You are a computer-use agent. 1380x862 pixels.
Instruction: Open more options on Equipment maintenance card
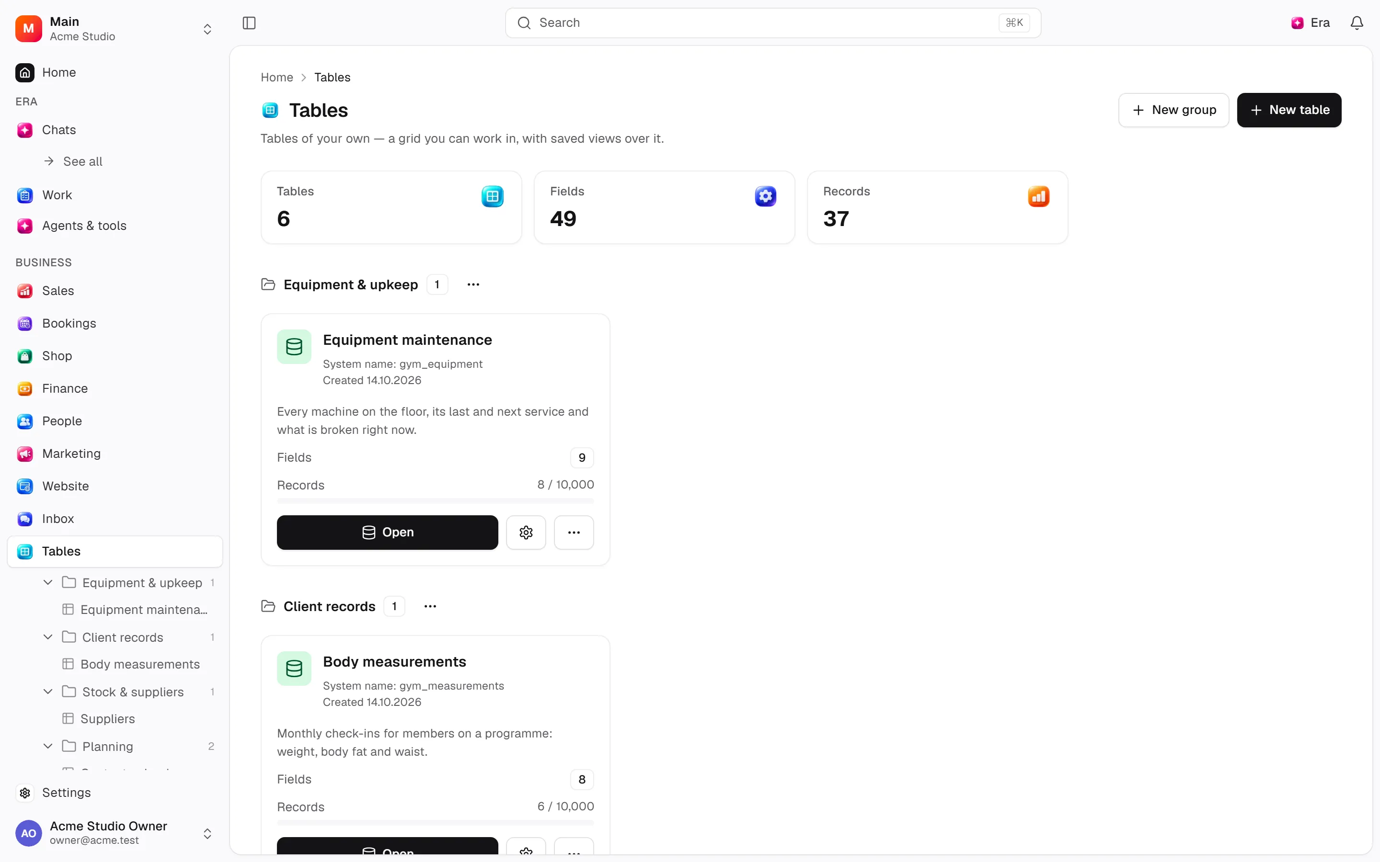tap(574, 533)
